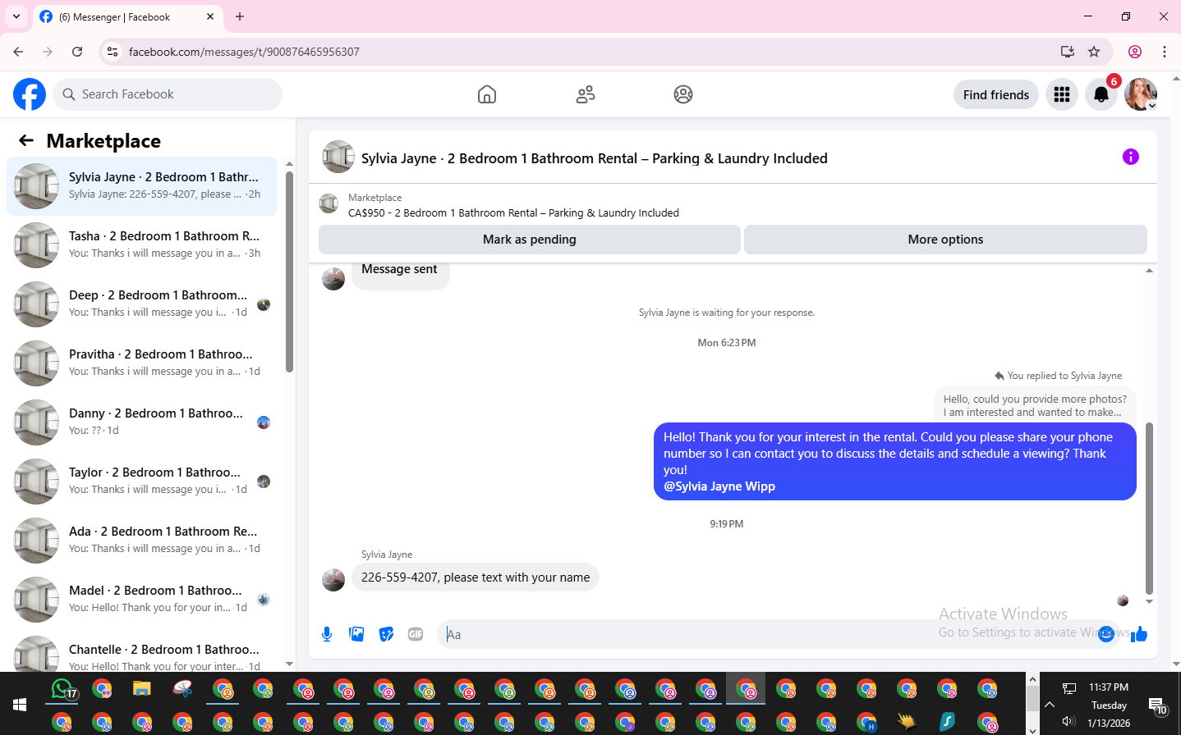The height and width of the screenshot is (735, 1181).
Task: Open the purple conversation information icon
Action: click(x=1131, y=157)
